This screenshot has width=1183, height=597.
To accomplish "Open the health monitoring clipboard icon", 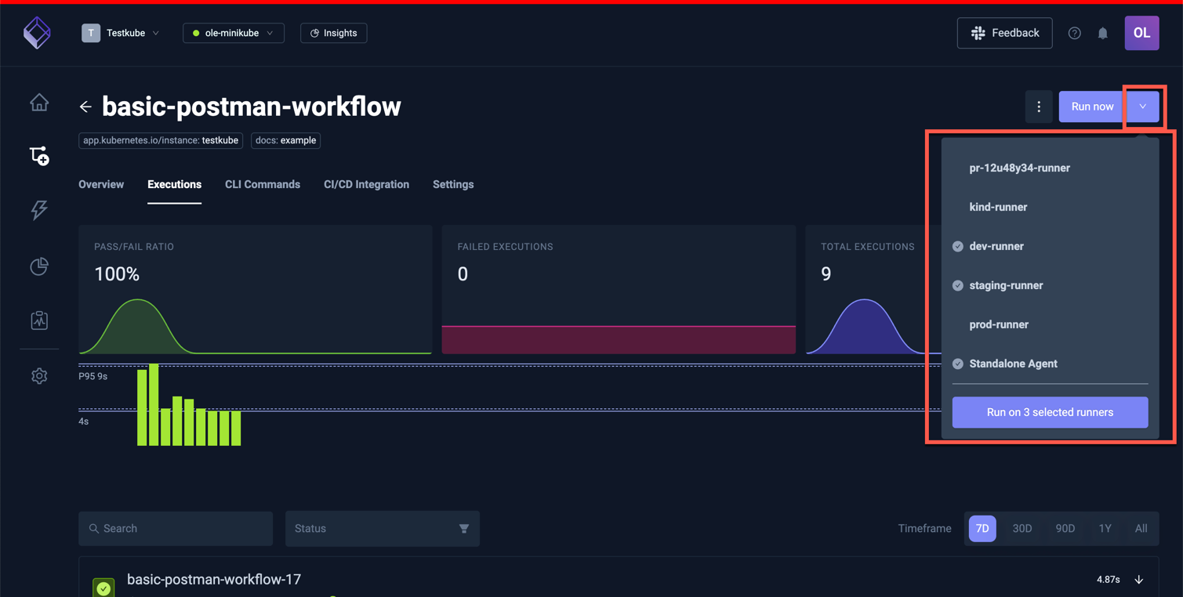I will (x=38, y=320).
